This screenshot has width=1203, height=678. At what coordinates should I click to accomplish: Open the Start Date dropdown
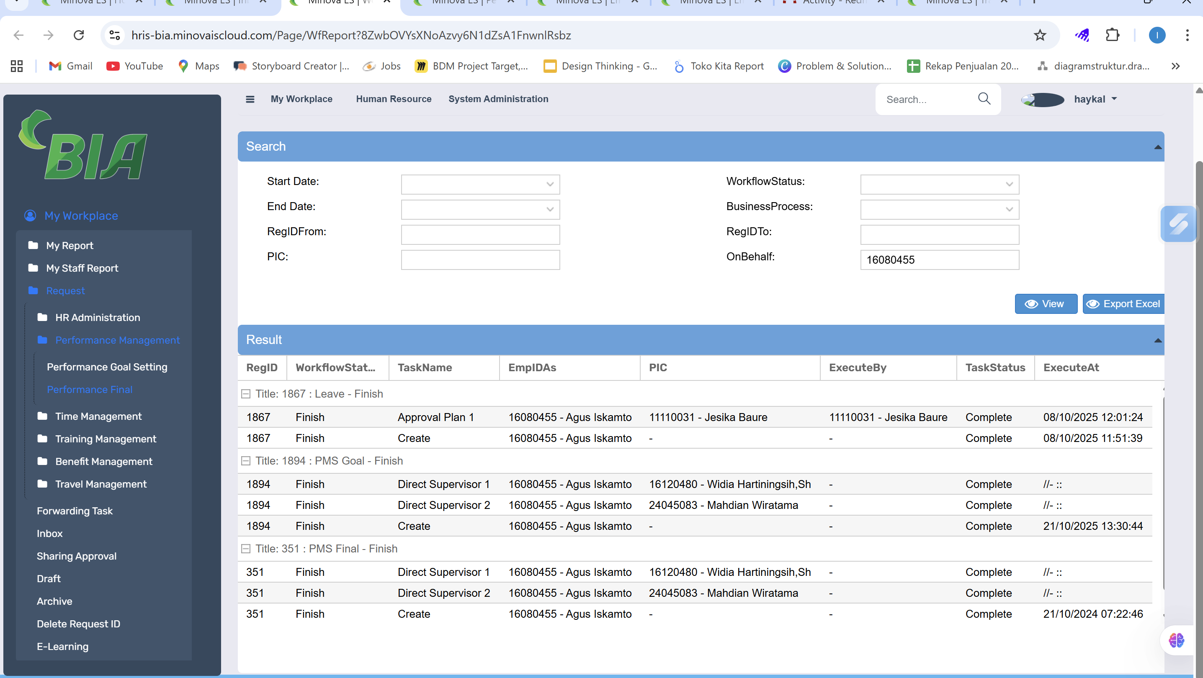pos(550,184)
